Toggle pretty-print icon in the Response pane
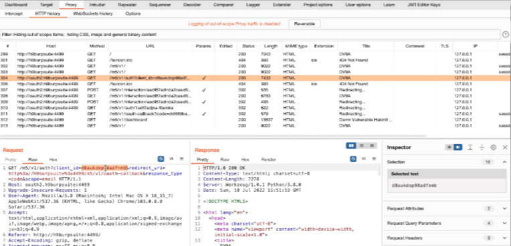 (x=353, y=159)
